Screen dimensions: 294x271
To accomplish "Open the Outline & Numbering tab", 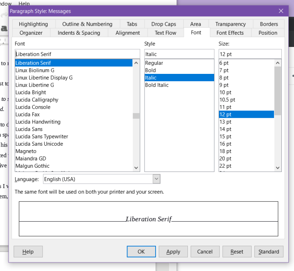I will (87, 24).
